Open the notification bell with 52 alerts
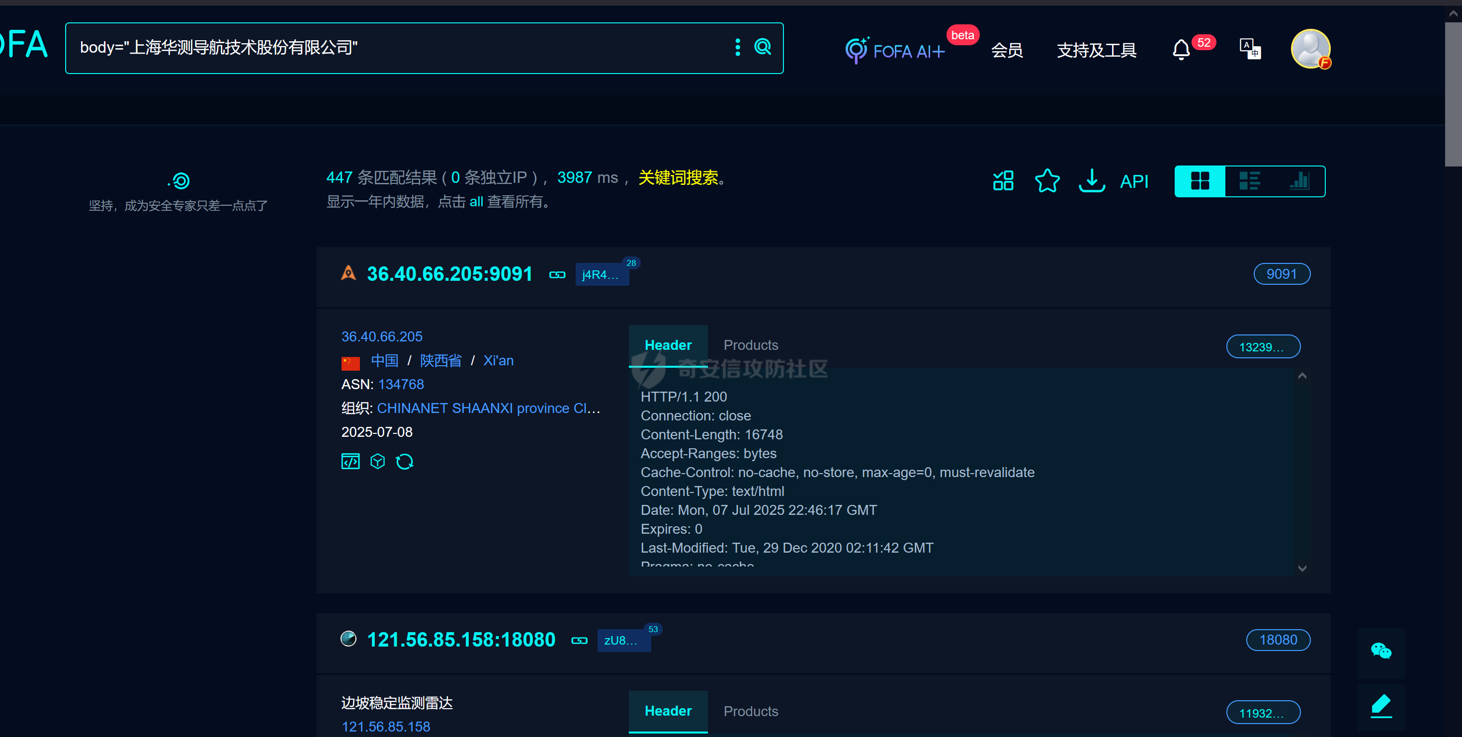 pos(1181,50)
